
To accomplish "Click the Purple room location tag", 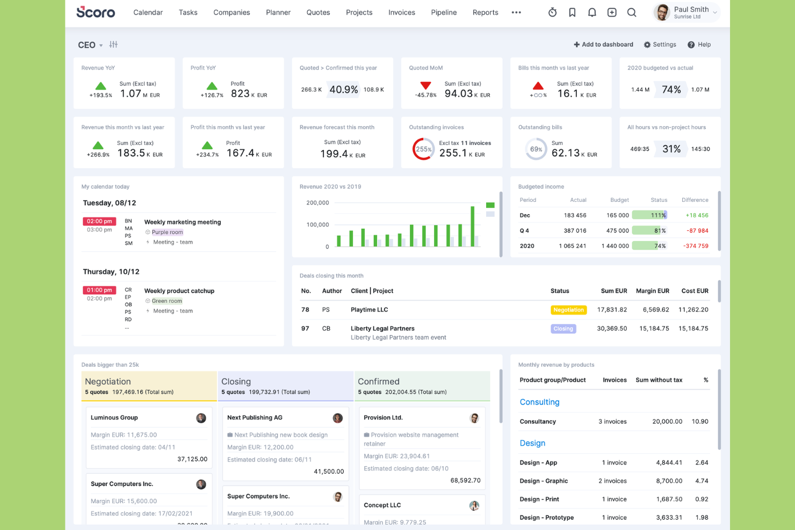I will (x=167, y=233).
